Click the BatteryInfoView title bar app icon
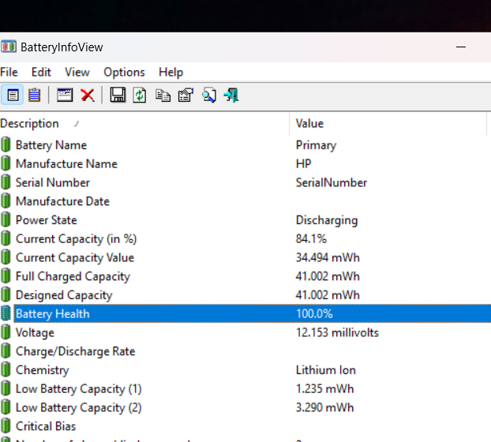 [9, 47]
